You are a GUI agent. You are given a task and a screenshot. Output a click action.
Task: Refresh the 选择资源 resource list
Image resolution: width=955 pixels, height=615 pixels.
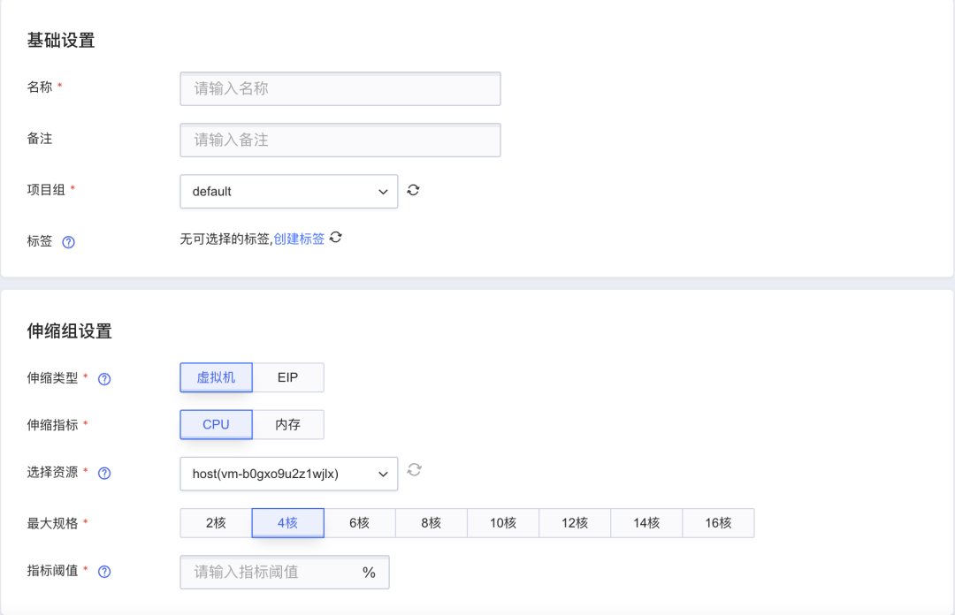pyautogui.click(x=414, y=469)
